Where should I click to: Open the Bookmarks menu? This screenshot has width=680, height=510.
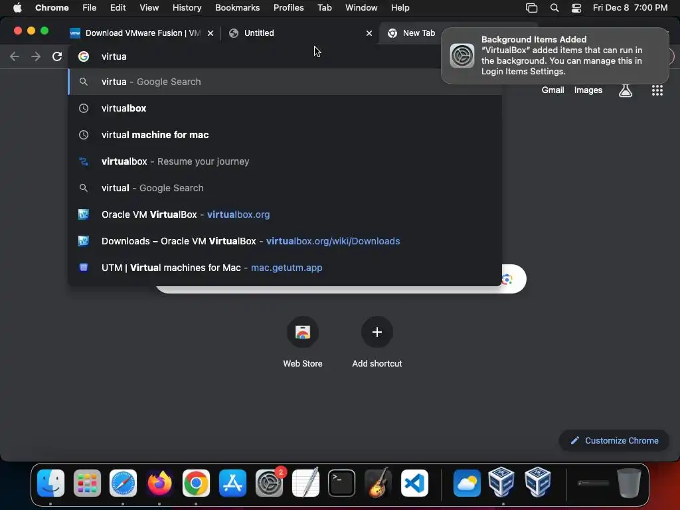coord(237,8)
